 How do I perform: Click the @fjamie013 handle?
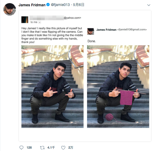coord(61,5)
